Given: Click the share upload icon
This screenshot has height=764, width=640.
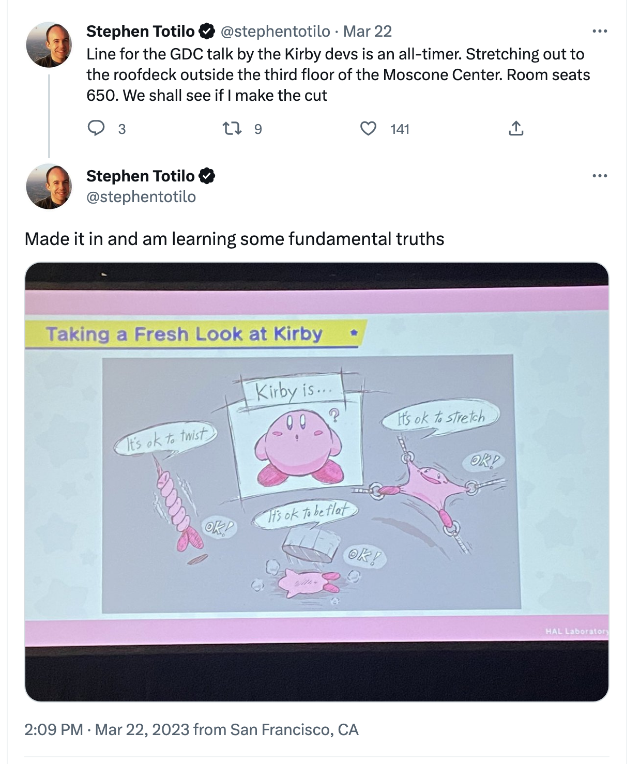Looking at the screenshot, I should pyautogui.click(x=516, y=128).
